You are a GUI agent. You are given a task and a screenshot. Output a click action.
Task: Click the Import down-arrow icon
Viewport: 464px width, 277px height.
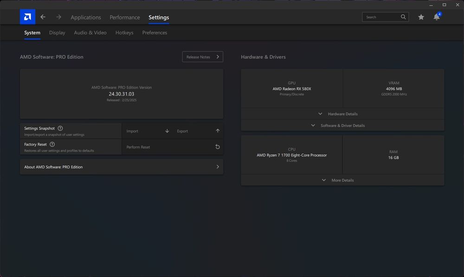click(167, 131)
